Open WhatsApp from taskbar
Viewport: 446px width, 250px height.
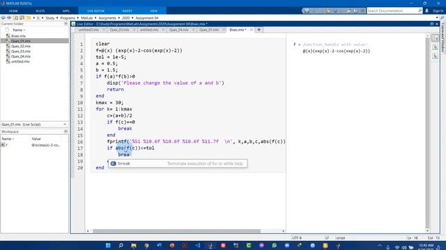click(274, 245)
